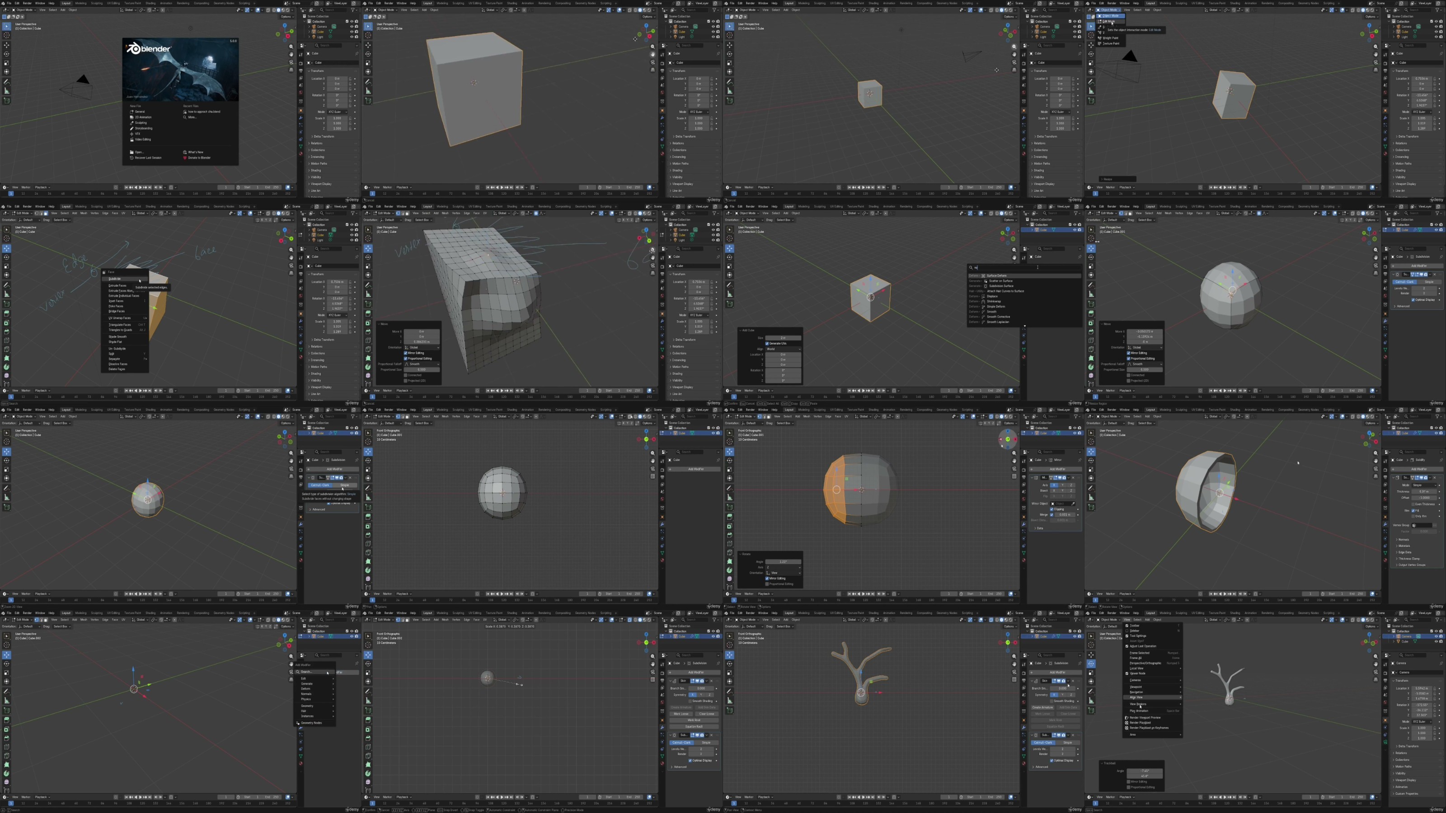Uncheck Toolbar in the open View menu
The width and height of the screenshot is (1446, 813).
1127,626
